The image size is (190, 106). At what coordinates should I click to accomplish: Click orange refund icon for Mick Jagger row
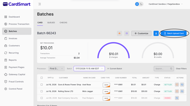click(177, 91)
